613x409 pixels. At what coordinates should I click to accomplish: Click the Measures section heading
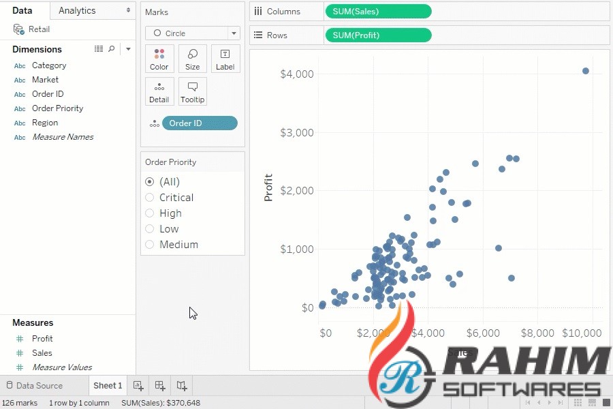(x=33, y=323)
